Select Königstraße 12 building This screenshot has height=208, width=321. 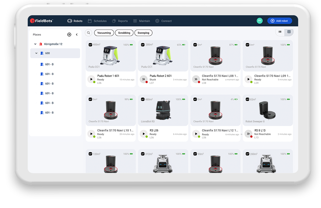[x=53, y=44]
